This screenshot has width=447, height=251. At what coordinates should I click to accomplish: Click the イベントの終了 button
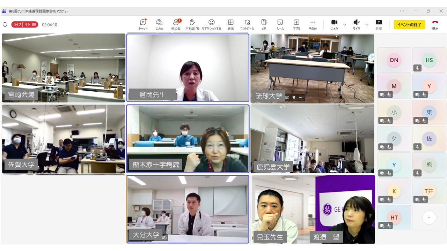coord(409,25)
